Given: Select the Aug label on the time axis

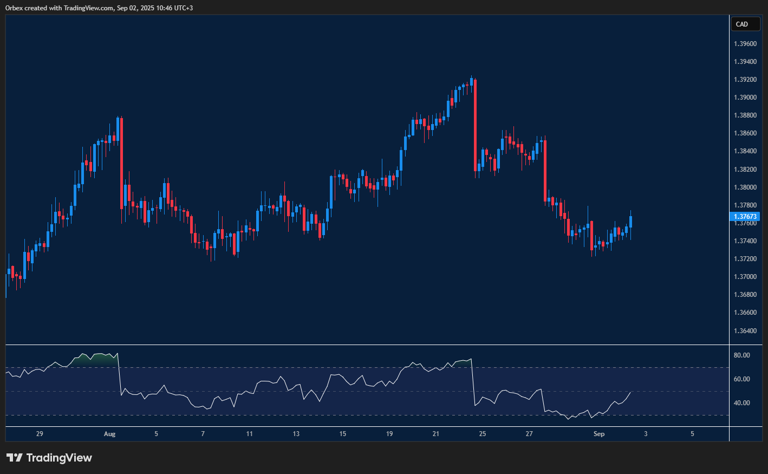Looking at the screenshot, I should (110, 434).
